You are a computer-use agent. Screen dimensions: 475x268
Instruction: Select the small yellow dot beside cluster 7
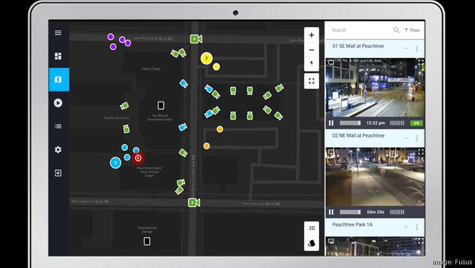tap(216, 66)
